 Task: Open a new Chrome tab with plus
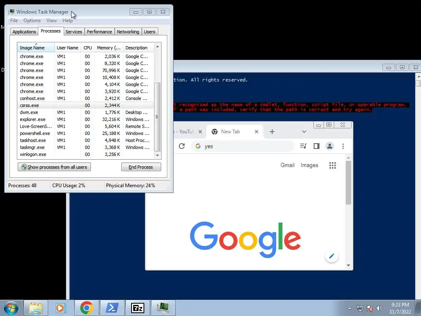pos(272,132)
